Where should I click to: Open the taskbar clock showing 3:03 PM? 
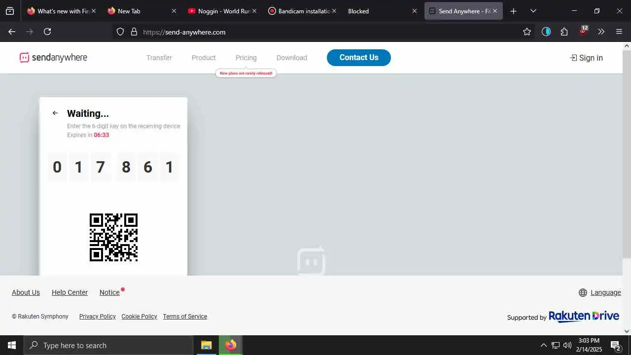coord(590,345)
